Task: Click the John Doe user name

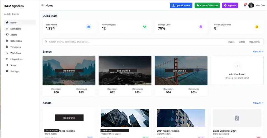Action: (260, 6)
